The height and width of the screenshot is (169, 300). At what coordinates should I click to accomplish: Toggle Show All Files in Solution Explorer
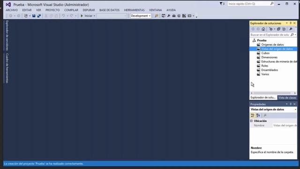284,29
